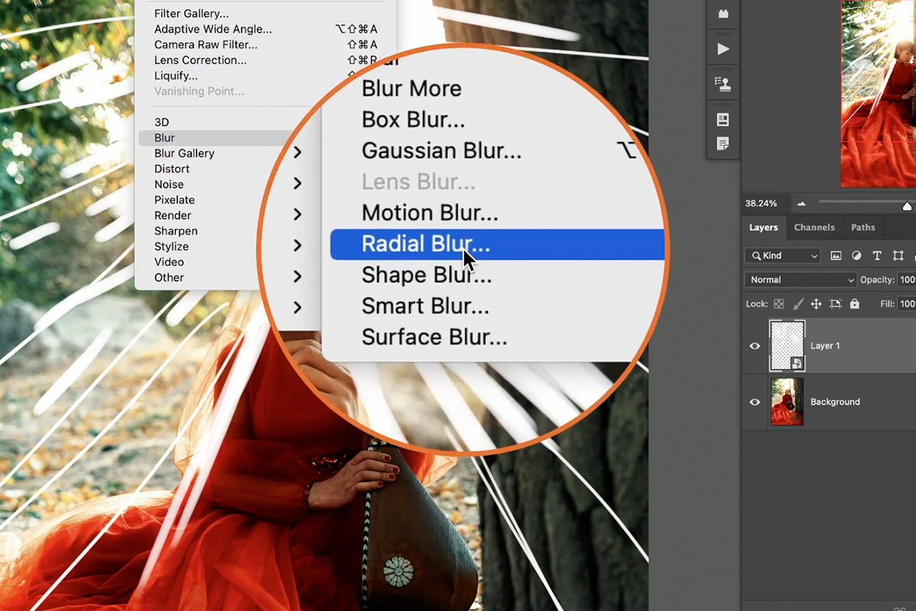Click the Navigator zoom out mountain icon
This screenshot has width=916, height=611.
tap(801, 204)
